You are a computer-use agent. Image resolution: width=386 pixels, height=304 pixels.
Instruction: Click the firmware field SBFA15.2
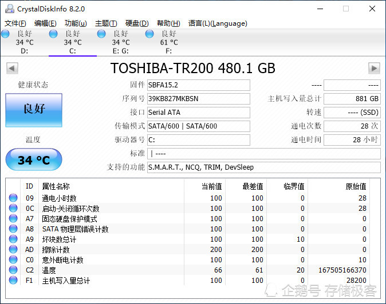(x=199, y=85)
